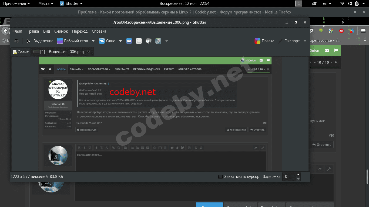
Task: Click the Pocket icon in Firefox toolbar
Action: pos(312,30)
